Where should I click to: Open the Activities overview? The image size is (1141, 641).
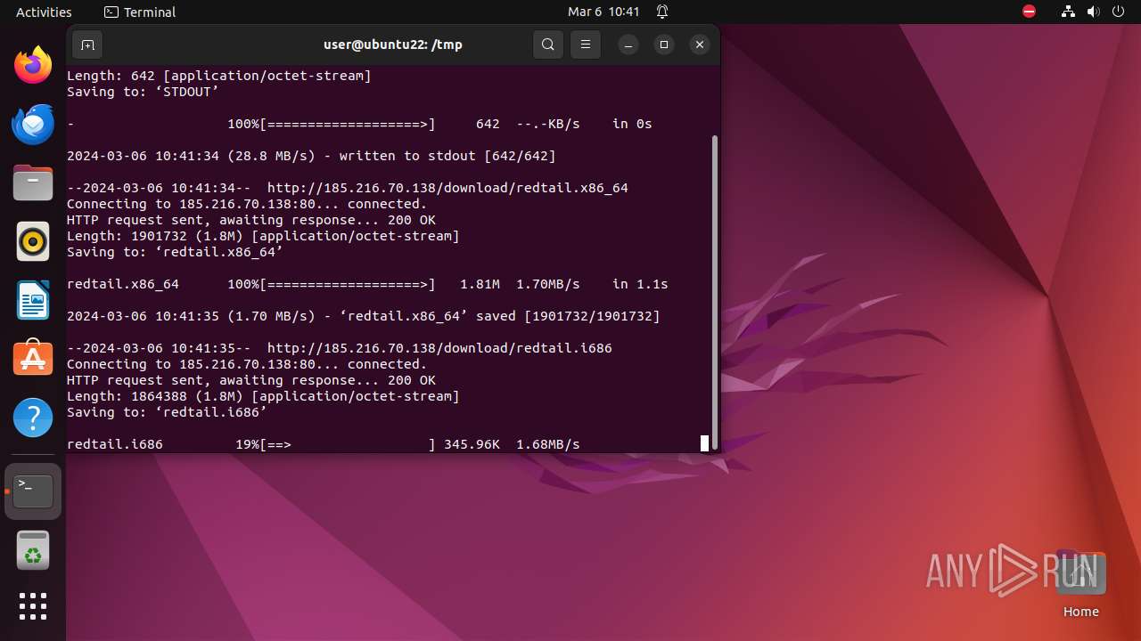pyautogui.click(x=44, y=12)
